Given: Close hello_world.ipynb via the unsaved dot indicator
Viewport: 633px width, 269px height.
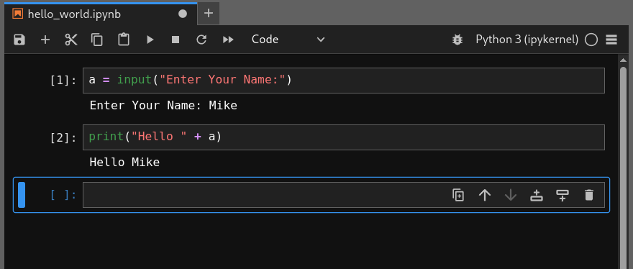Looking at the screenshot, I should [183, 14].
